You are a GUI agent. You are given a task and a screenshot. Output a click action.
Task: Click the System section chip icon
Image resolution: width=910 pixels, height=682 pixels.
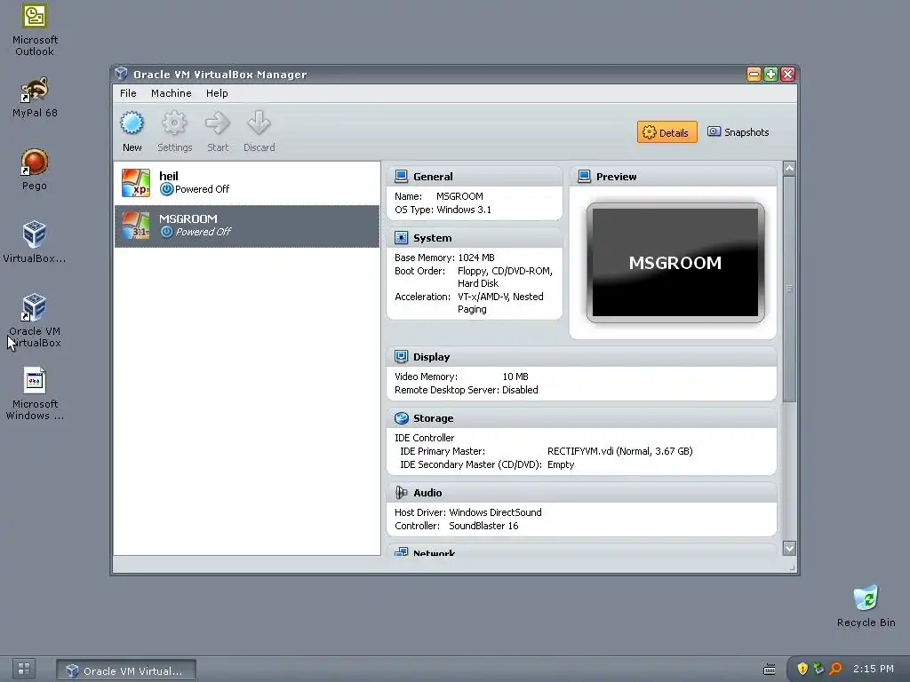point(401,238)
